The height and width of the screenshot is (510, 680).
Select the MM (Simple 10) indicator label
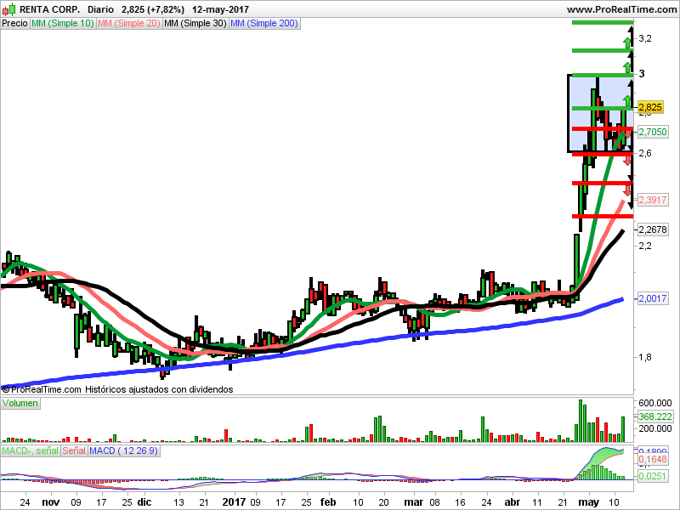(x=63, y=23)
